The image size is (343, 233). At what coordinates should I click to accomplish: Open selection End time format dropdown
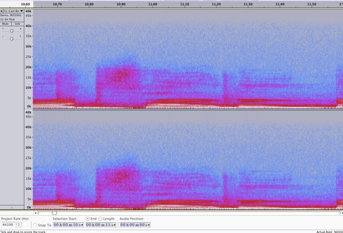pyautogui.click(x=115, y=225)
